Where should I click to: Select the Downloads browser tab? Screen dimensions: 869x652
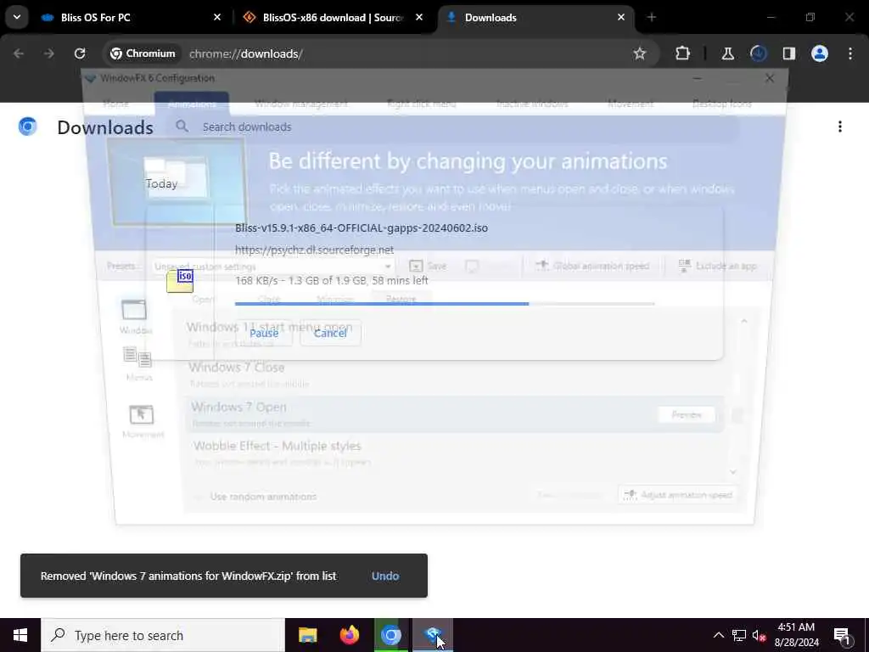pyautogui.click(x=535, y=18)
